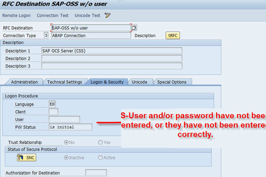The height and width of the screenshot is (177, 266).
Task: Run the Unicode Test
Action: [x=88, y=15]
